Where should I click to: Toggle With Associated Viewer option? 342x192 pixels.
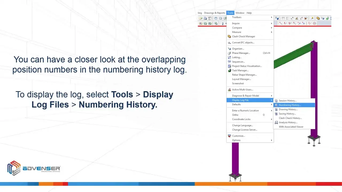291,127
